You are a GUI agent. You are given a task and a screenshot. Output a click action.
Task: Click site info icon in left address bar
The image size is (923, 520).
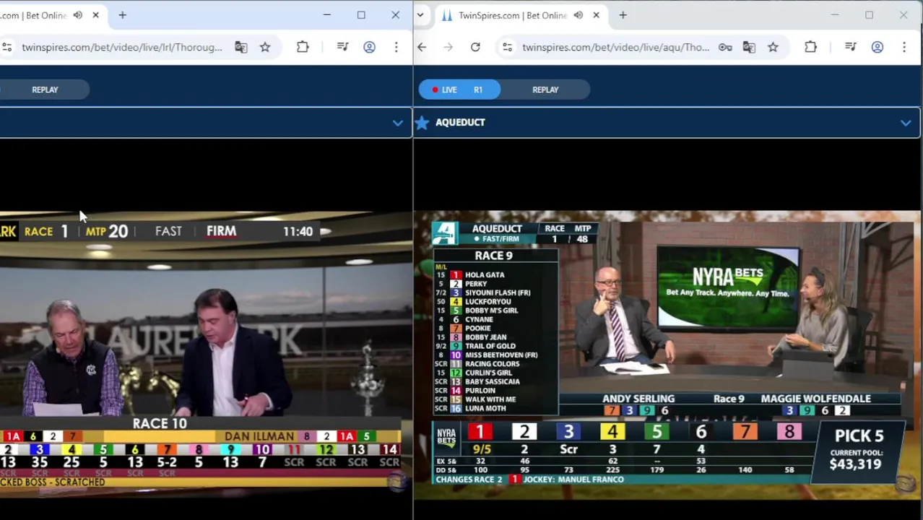(7, 47)
